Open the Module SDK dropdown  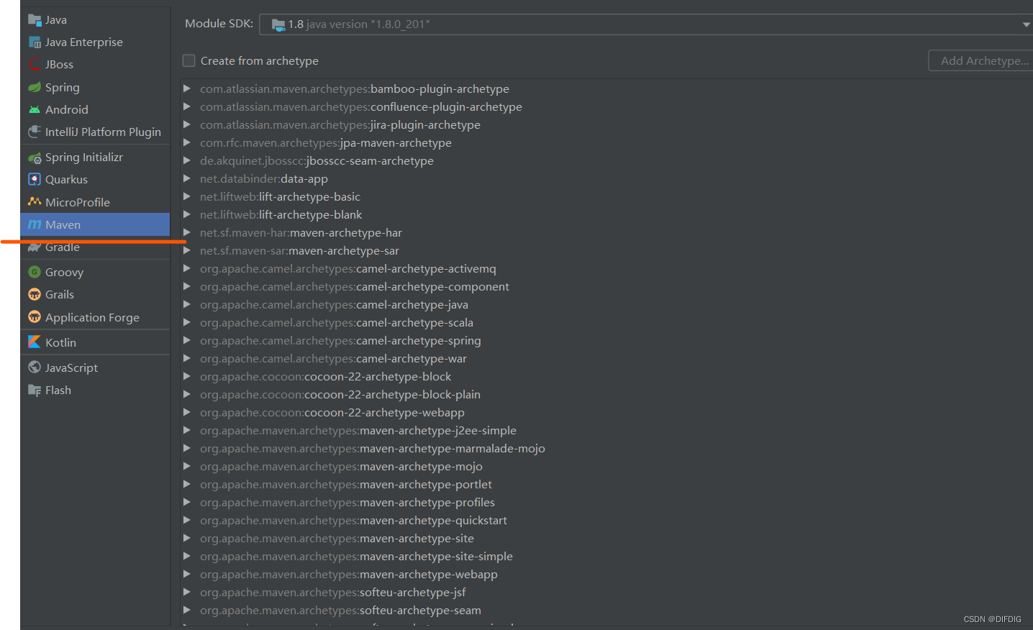(x=1026, y=24)
